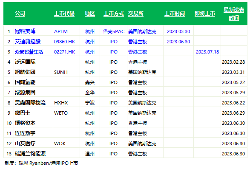
Task: Click the 02271.HK stock code
Action: pyautogui.click(x=65, y=52)
